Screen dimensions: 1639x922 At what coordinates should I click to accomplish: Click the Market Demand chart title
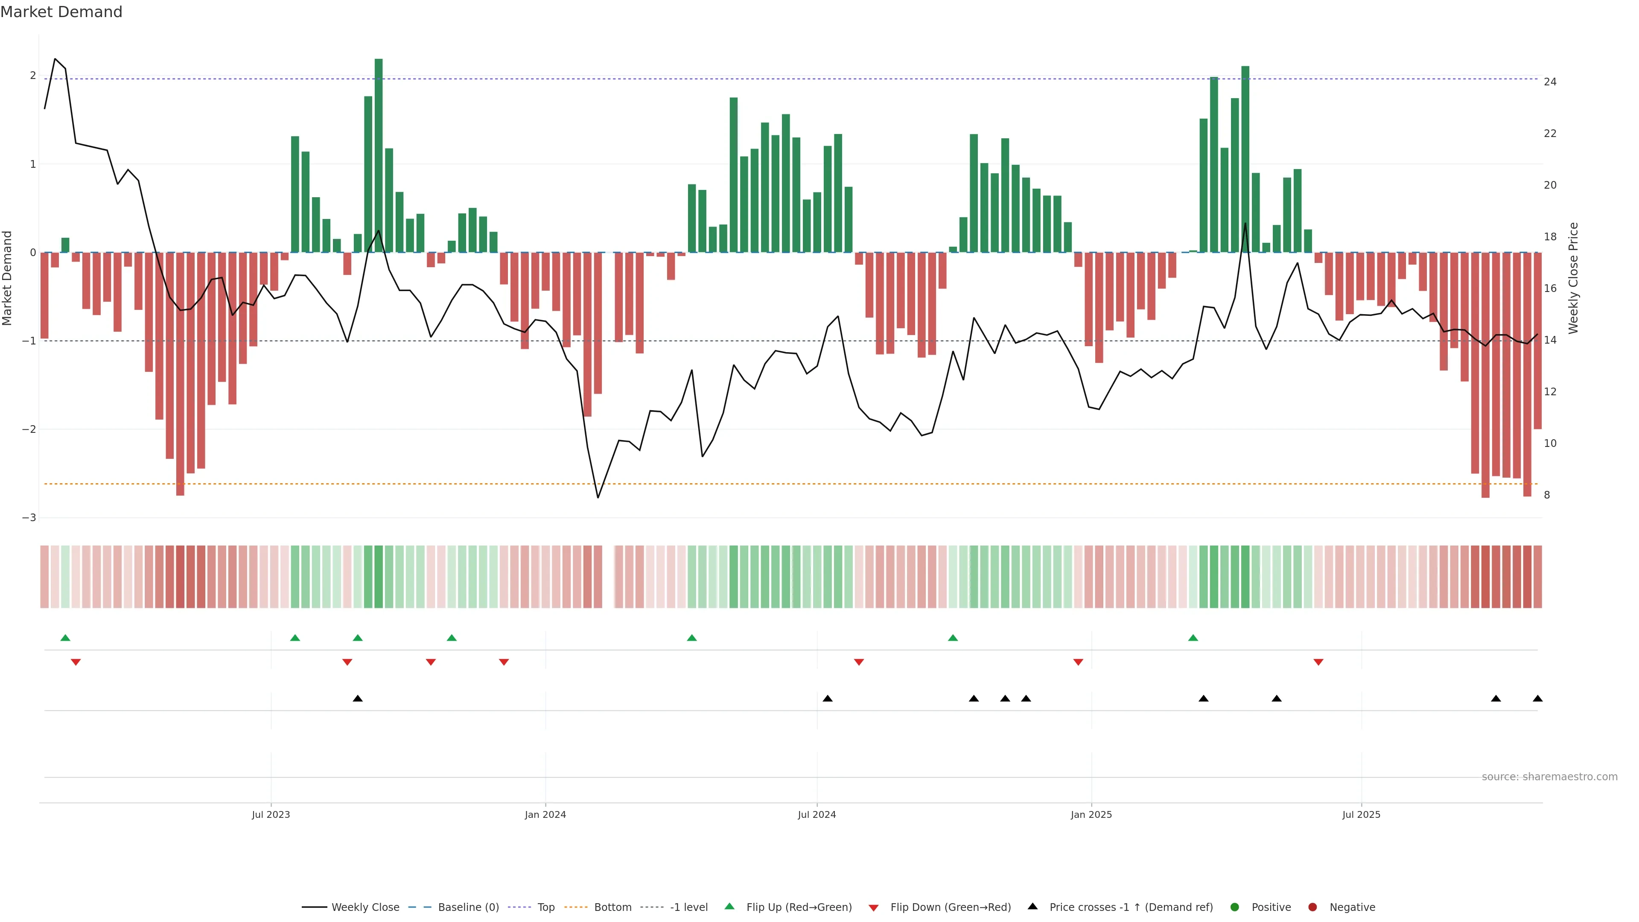(x=61, y=12)
